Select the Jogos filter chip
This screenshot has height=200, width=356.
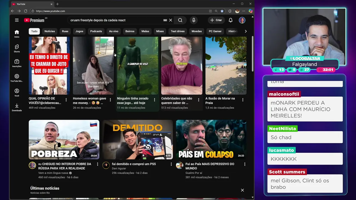click(x=79, y=31)
